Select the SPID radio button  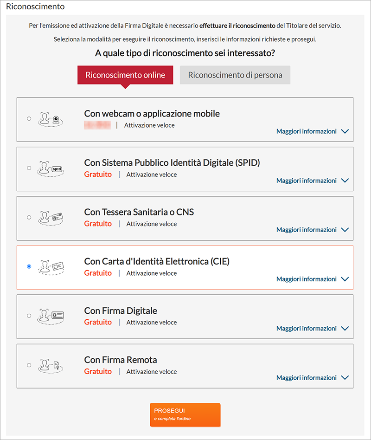29,168
